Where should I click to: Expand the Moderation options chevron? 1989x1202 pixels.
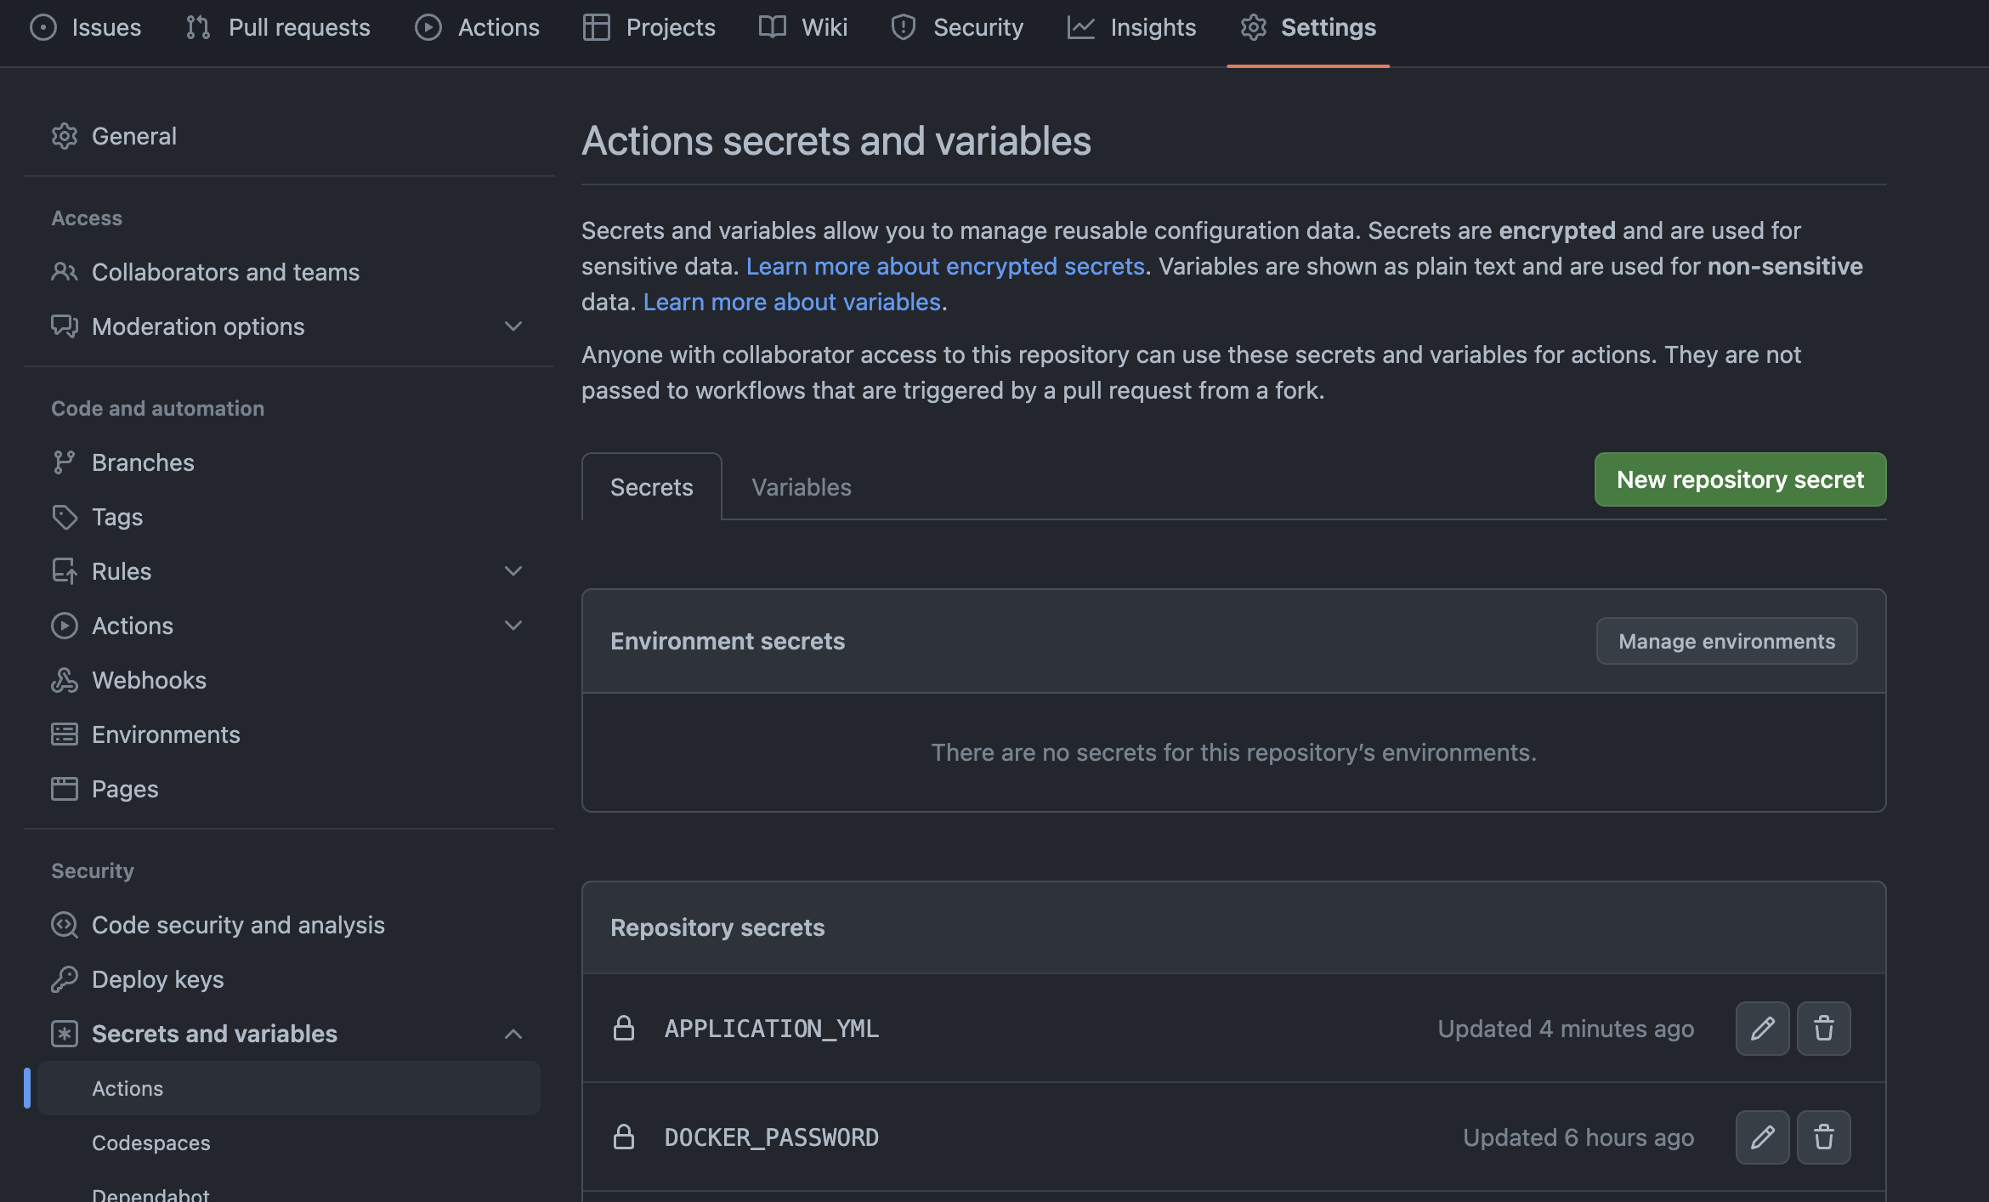point(513,326)
